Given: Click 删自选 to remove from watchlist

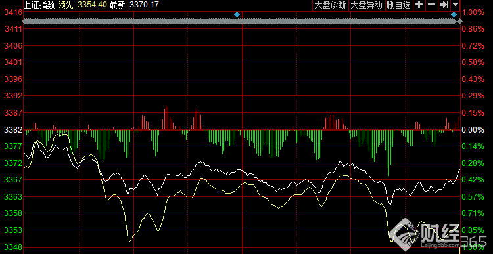Looking at the screenshot, I should 398,5.
